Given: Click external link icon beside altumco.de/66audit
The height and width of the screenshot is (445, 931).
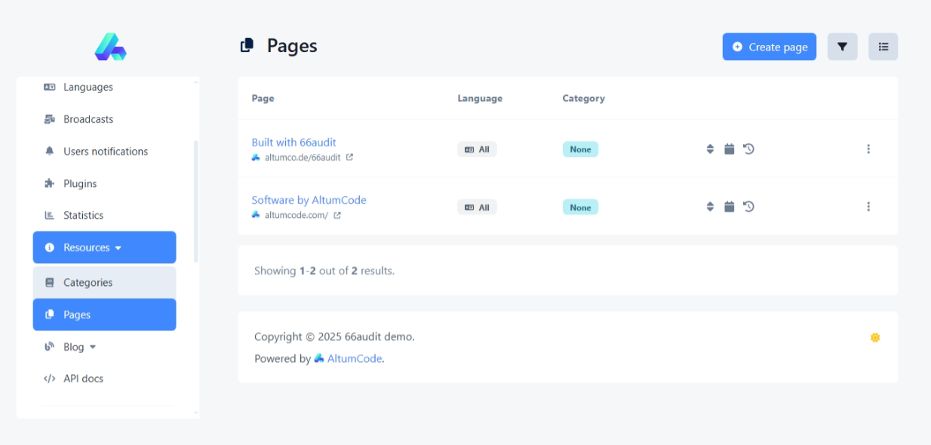Looking at the screenshot, I should pyautogui.click(x=349, y=158).
